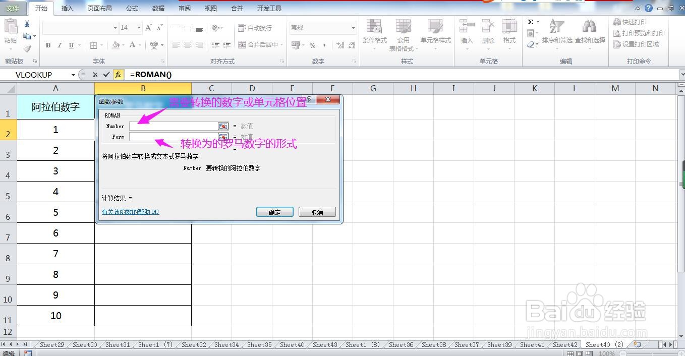Open Cell Styles (单元格样式)
This screenshot has width=685, height=356.
point(436,34)
